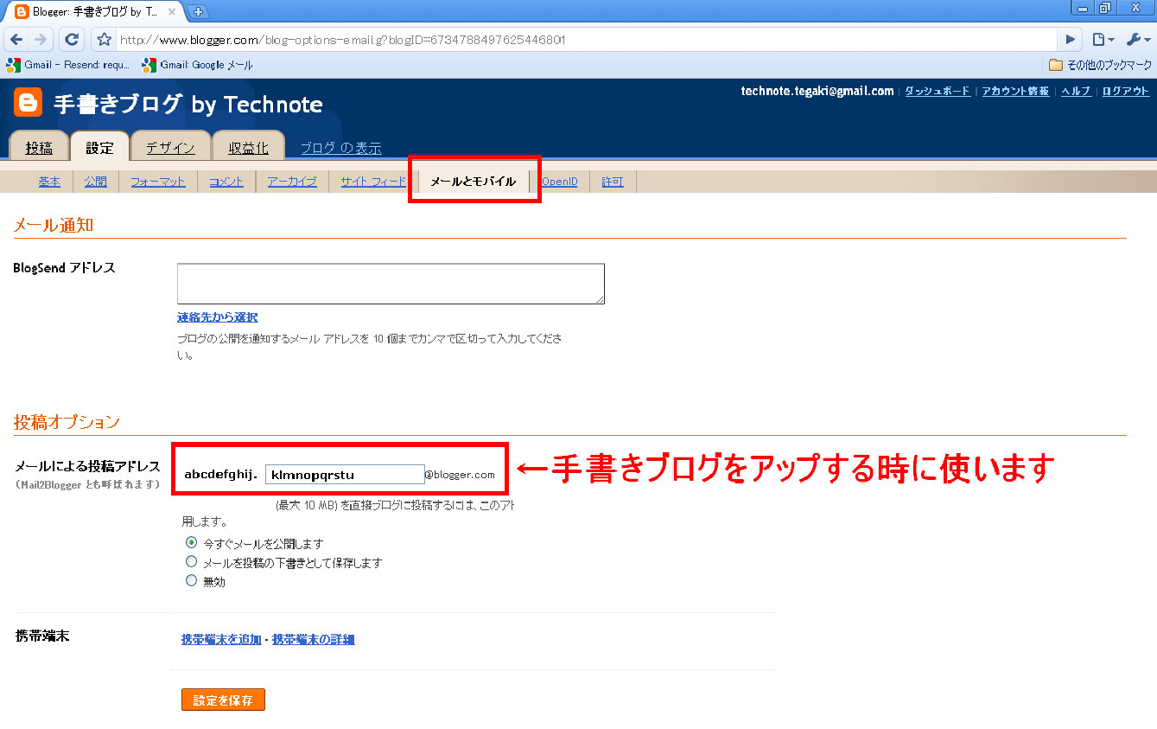Click the @blogger.com suffix text
This screenshot has width=1157, height=729.
tap(460, 474)
